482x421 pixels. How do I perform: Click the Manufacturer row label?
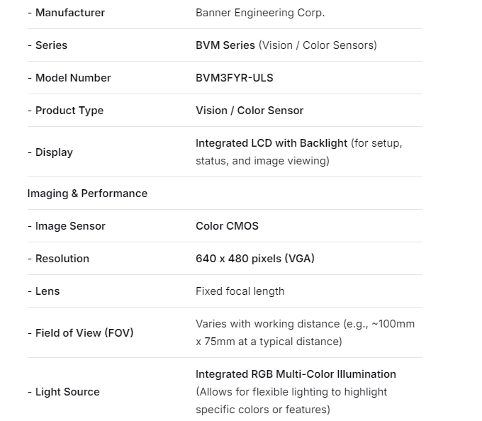[69, 13]
